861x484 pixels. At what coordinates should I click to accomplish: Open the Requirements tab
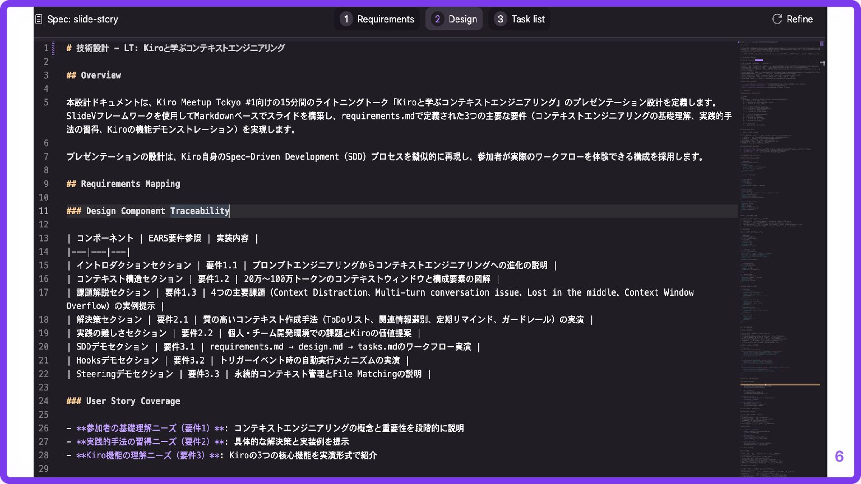(x=377, y=19)
